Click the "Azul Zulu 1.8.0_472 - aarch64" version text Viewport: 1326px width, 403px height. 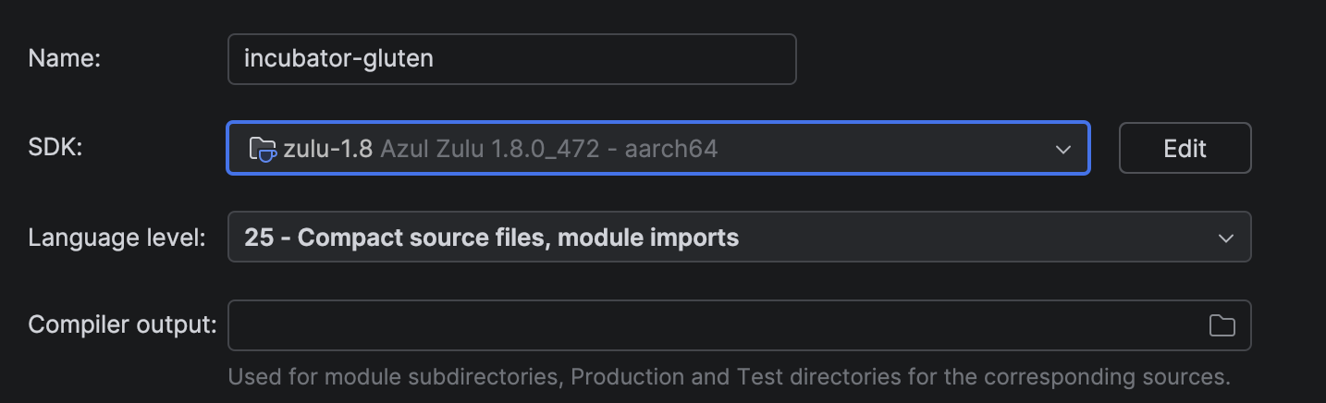coord(549,148)
